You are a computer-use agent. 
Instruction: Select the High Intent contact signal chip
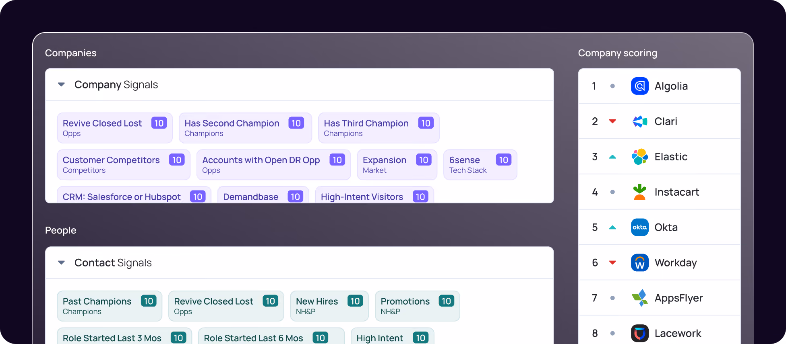click(392, 336)
